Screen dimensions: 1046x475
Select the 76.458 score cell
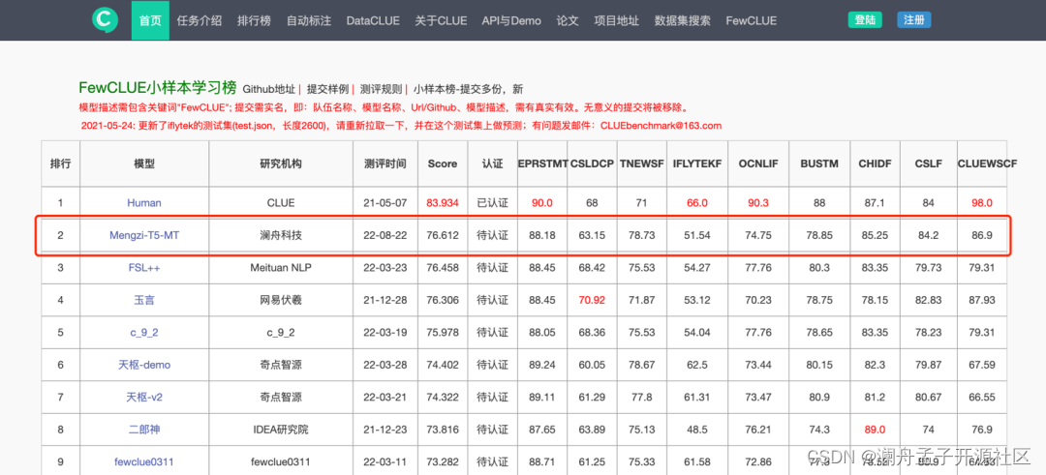443,267
